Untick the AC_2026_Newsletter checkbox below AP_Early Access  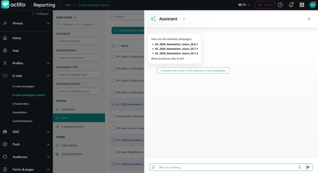[114, 140]
